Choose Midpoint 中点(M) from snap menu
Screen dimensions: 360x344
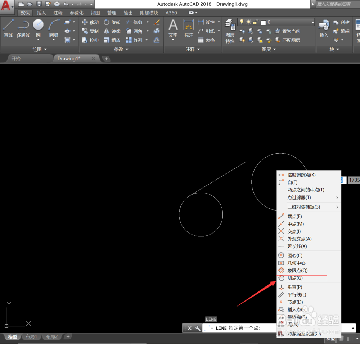tap(309, 224)
